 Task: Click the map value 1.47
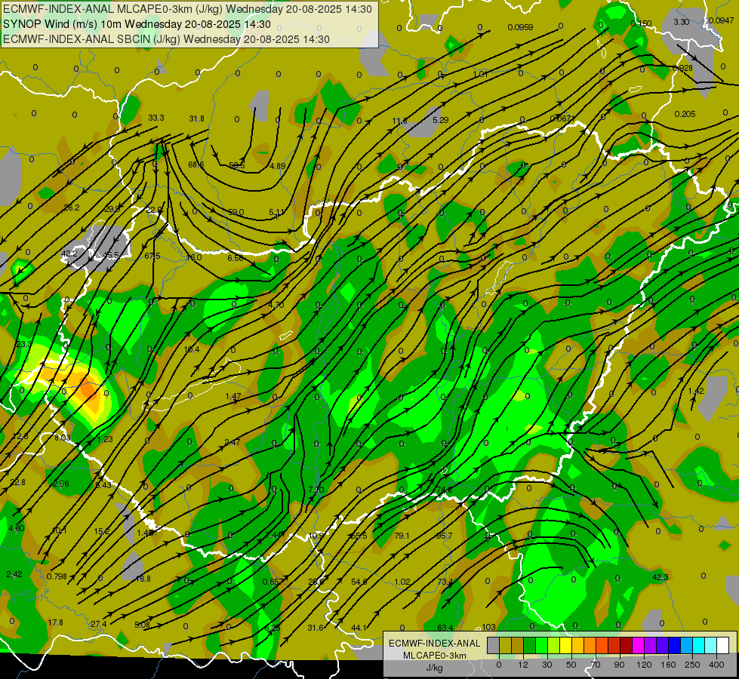point(233,396)
